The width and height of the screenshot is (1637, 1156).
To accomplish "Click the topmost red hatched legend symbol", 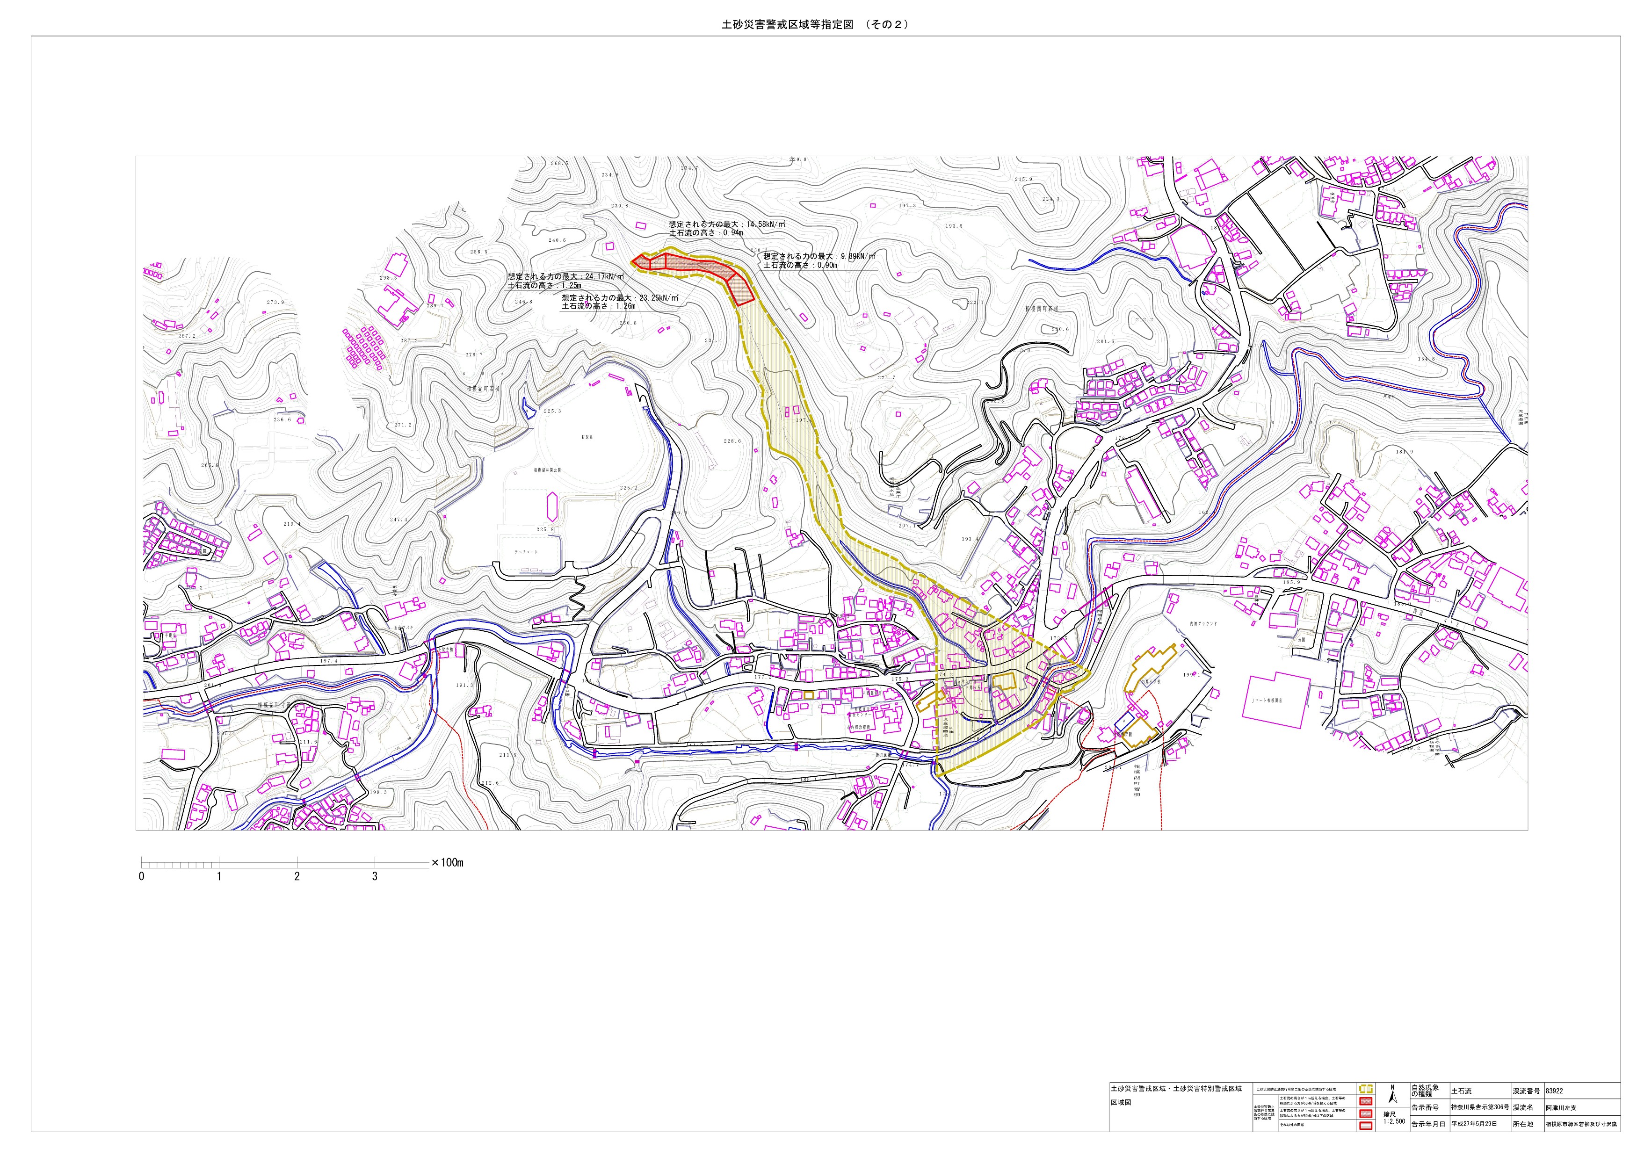I will point(1366,1102).
